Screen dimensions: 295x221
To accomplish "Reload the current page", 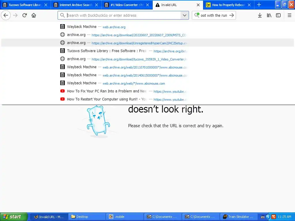I will [24, 15].
